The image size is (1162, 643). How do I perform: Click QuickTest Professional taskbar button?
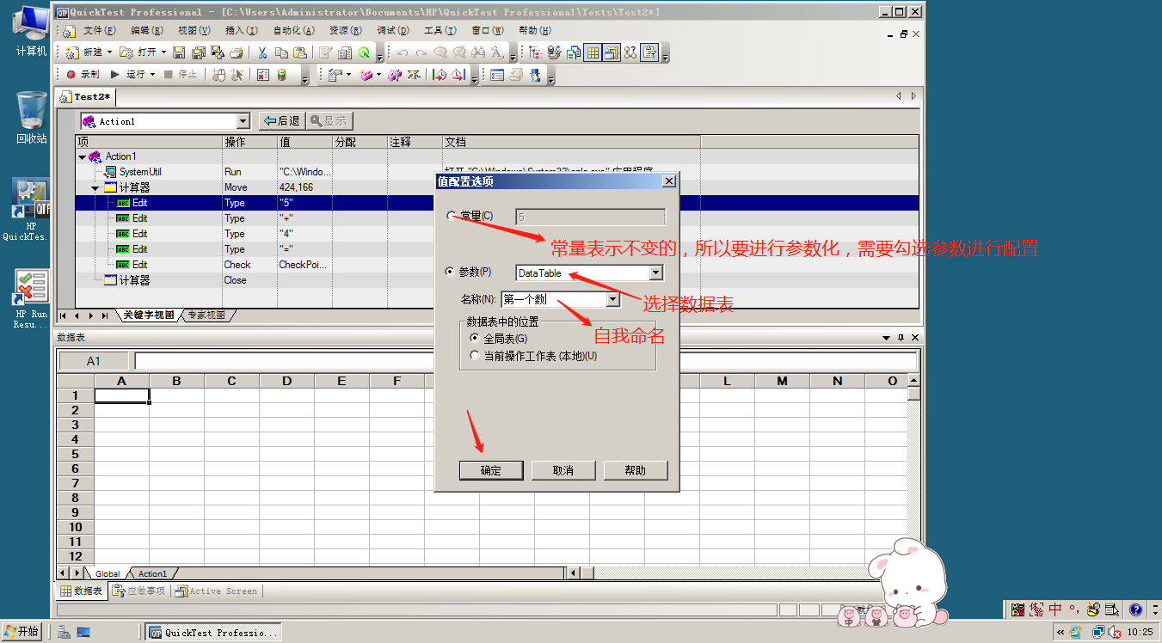(212, 632)
